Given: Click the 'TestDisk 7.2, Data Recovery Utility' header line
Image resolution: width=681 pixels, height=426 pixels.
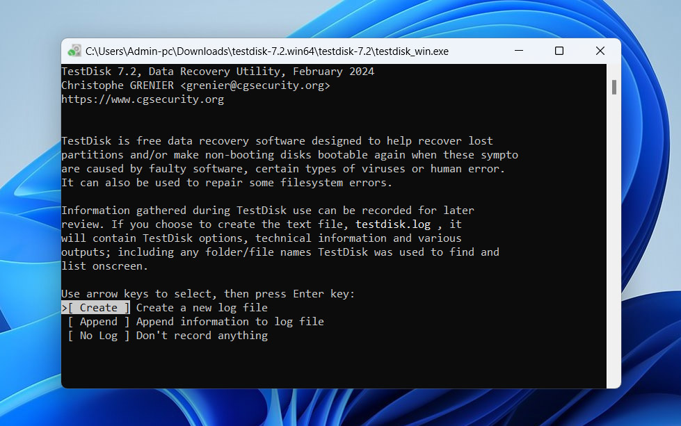Looking at the screenshot, I should click(218, 72).
